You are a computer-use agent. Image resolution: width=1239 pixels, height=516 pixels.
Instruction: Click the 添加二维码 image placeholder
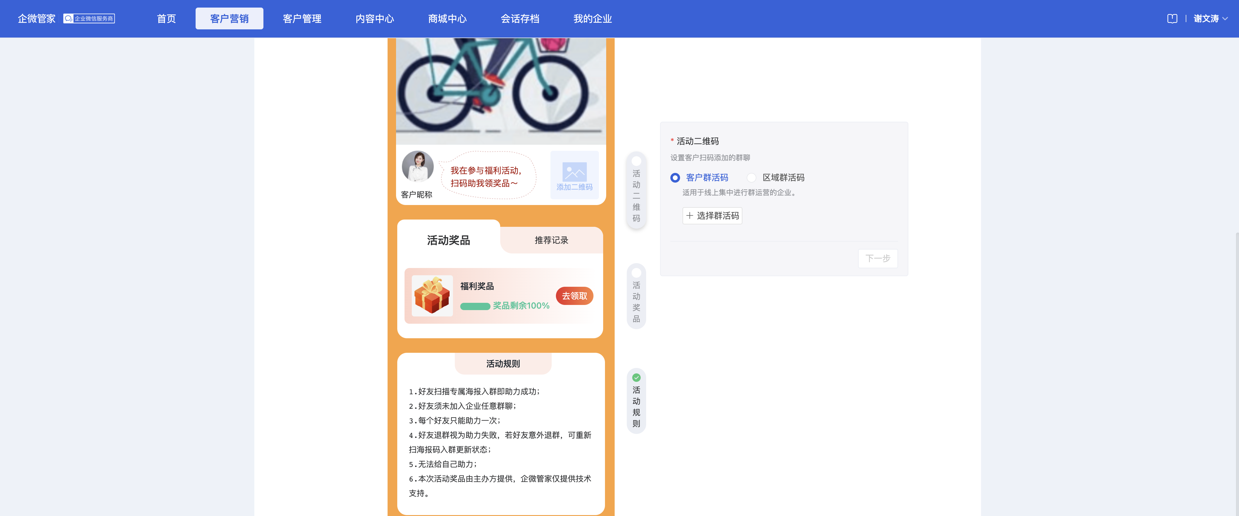pos(574,175)
